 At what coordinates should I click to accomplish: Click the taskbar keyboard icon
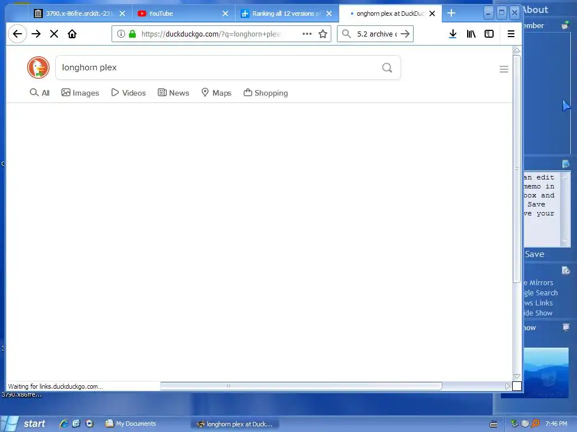[x=494, y=424]
